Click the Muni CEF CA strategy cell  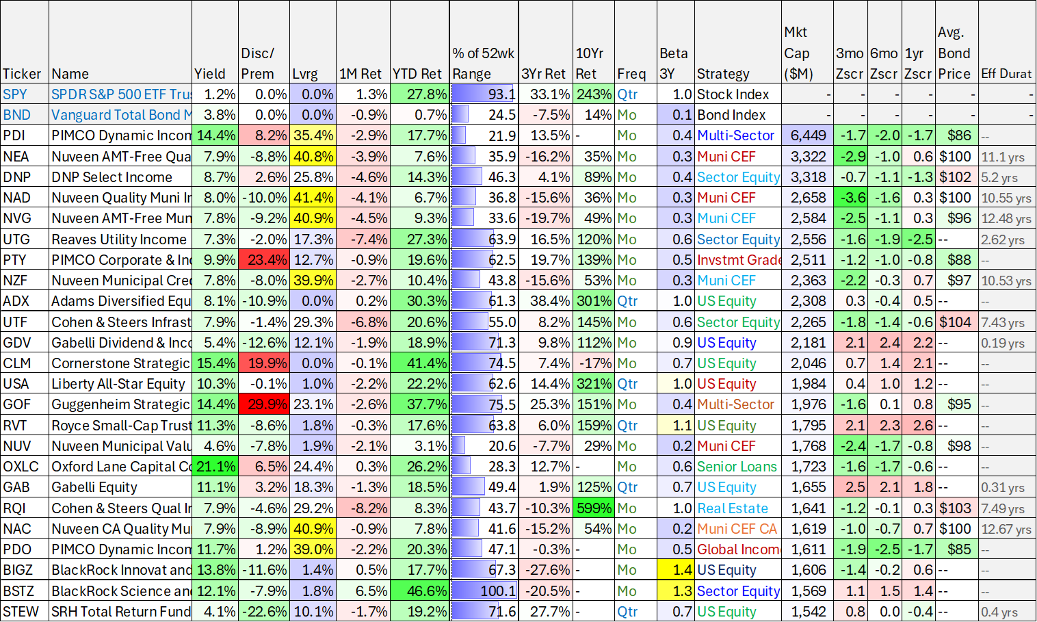(738, 529)
